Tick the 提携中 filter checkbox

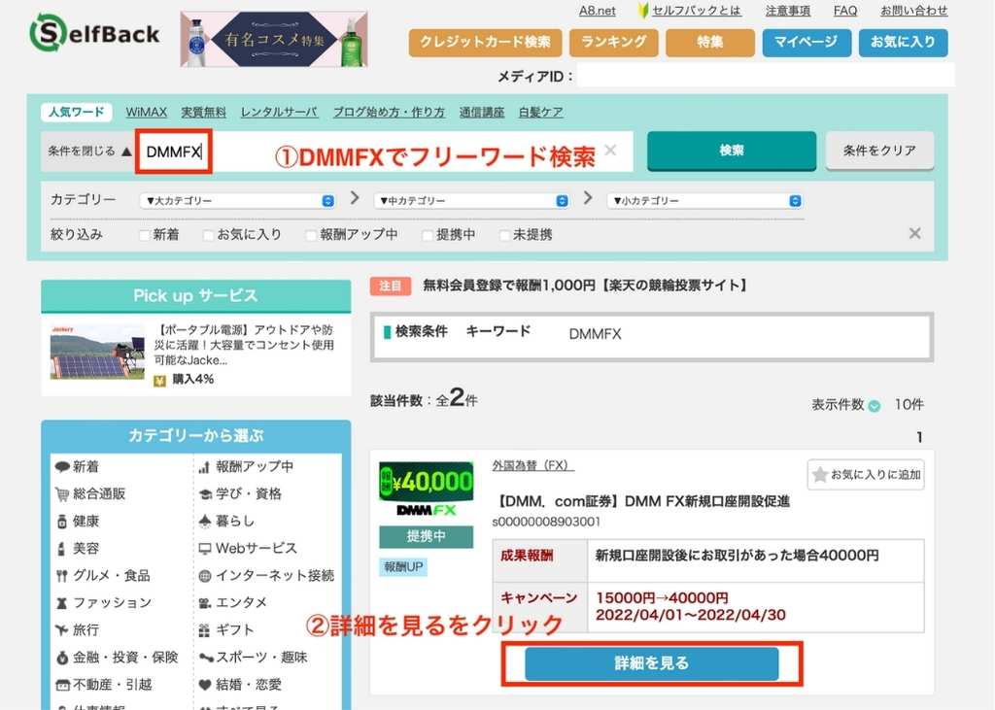tap(428, 235)
